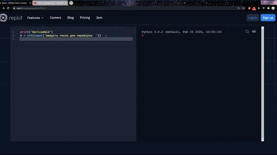
Task: Go to the Careers page
Action: [x=55, y=18]
